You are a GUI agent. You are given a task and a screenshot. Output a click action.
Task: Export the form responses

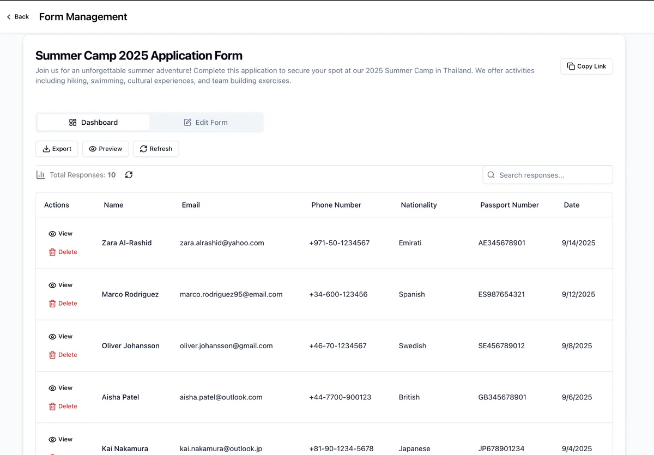click(x=57, y=149)
